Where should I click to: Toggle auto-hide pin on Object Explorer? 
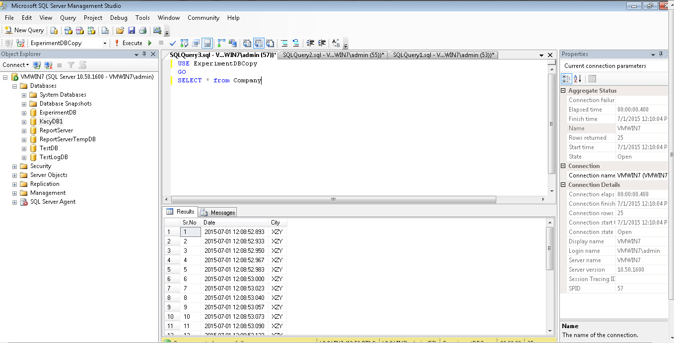pyautogui.click(x=144, y=54)
